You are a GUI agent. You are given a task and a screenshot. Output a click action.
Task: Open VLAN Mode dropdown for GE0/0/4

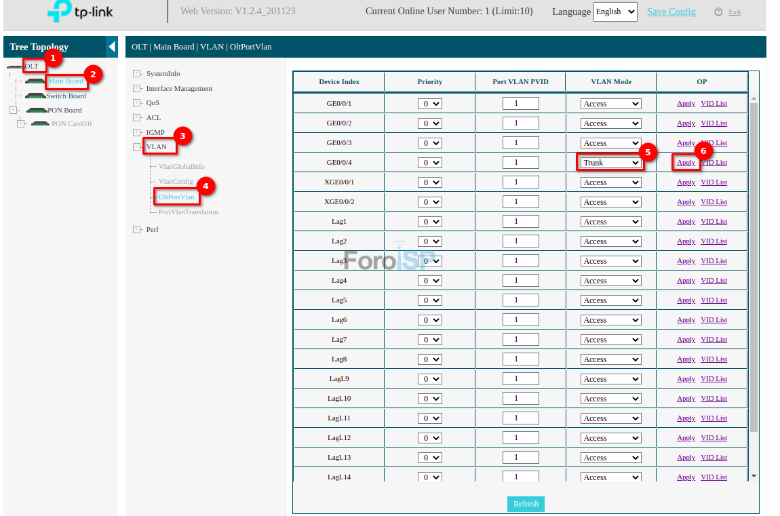pos(610,163)
